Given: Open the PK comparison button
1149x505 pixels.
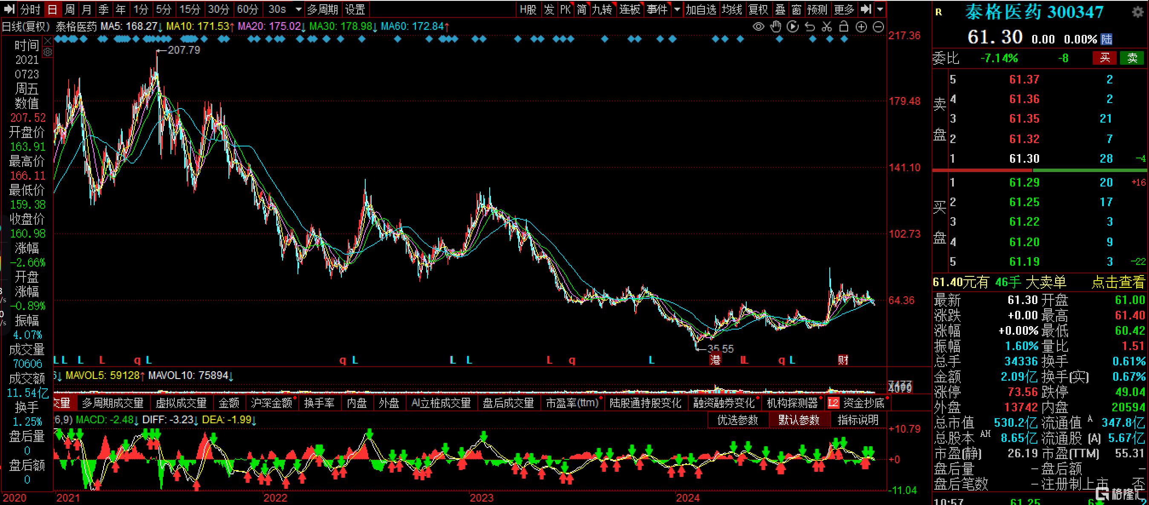Looking at the screenshot, I should [565, 9].
